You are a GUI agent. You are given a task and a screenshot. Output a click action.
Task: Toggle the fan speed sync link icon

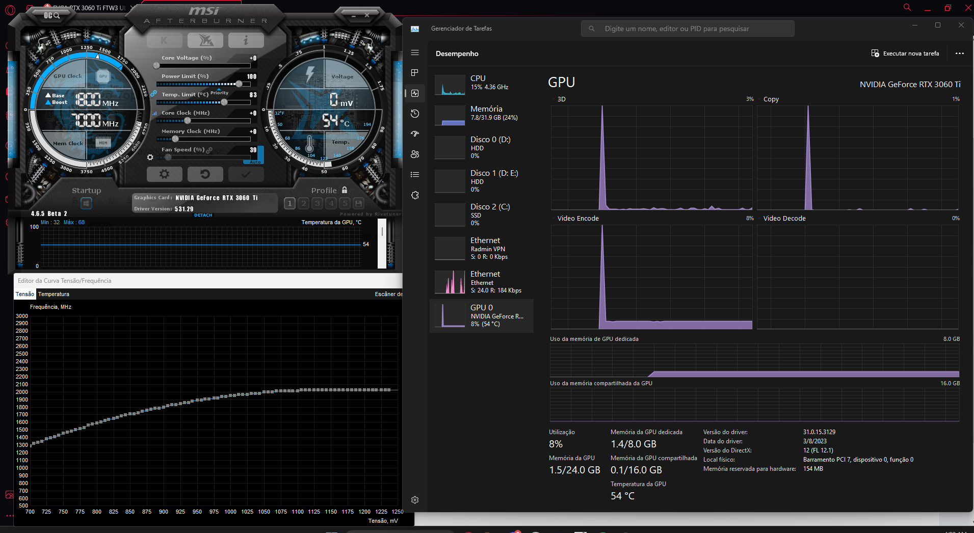point(209,150)
